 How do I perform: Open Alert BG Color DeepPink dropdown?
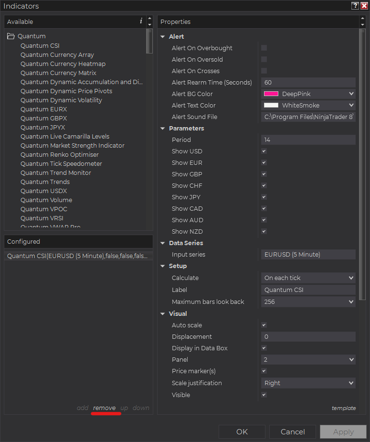tap(308, 94)
